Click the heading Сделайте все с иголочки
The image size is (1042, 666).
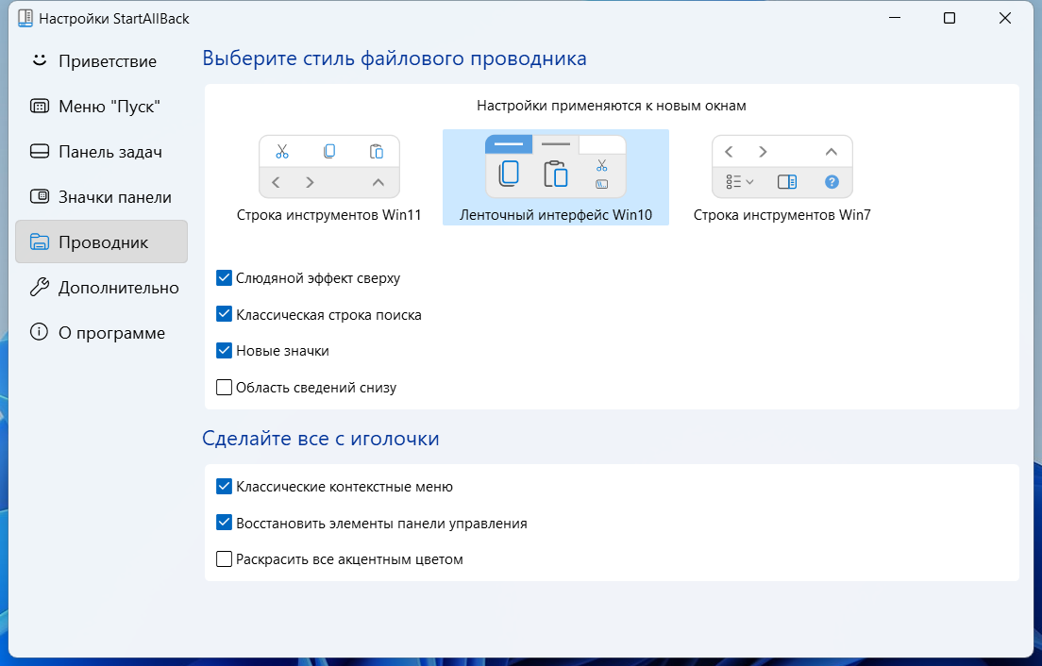pyautogui.click(x=320, y=439)
